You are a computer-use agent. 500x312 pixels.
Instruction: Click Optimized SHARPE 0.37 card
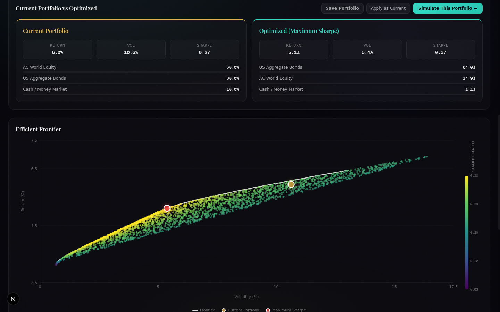pyautogui.click(x=441, y=49)
